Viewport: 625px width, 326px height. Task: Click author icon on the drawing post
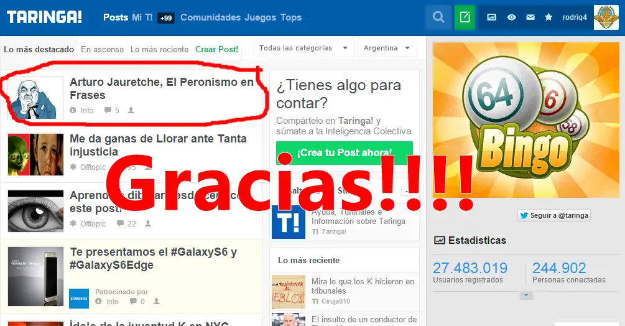point(148,223)
